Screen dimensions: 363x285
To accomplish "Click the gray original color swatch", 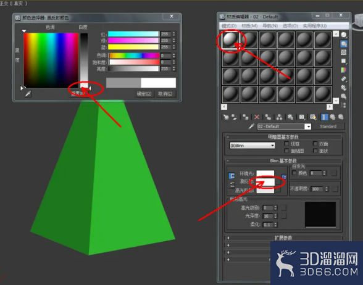I will pyautogui.click(x=123, y=83).
